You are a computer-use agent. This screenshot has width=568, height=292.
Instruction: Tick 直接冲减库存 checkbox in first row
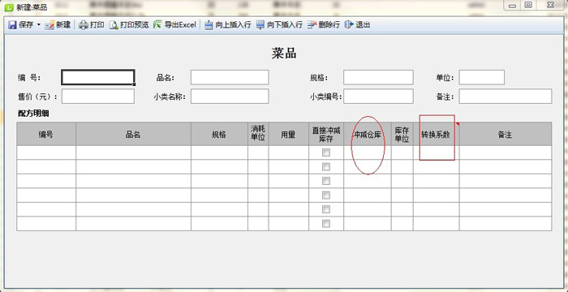326,152
